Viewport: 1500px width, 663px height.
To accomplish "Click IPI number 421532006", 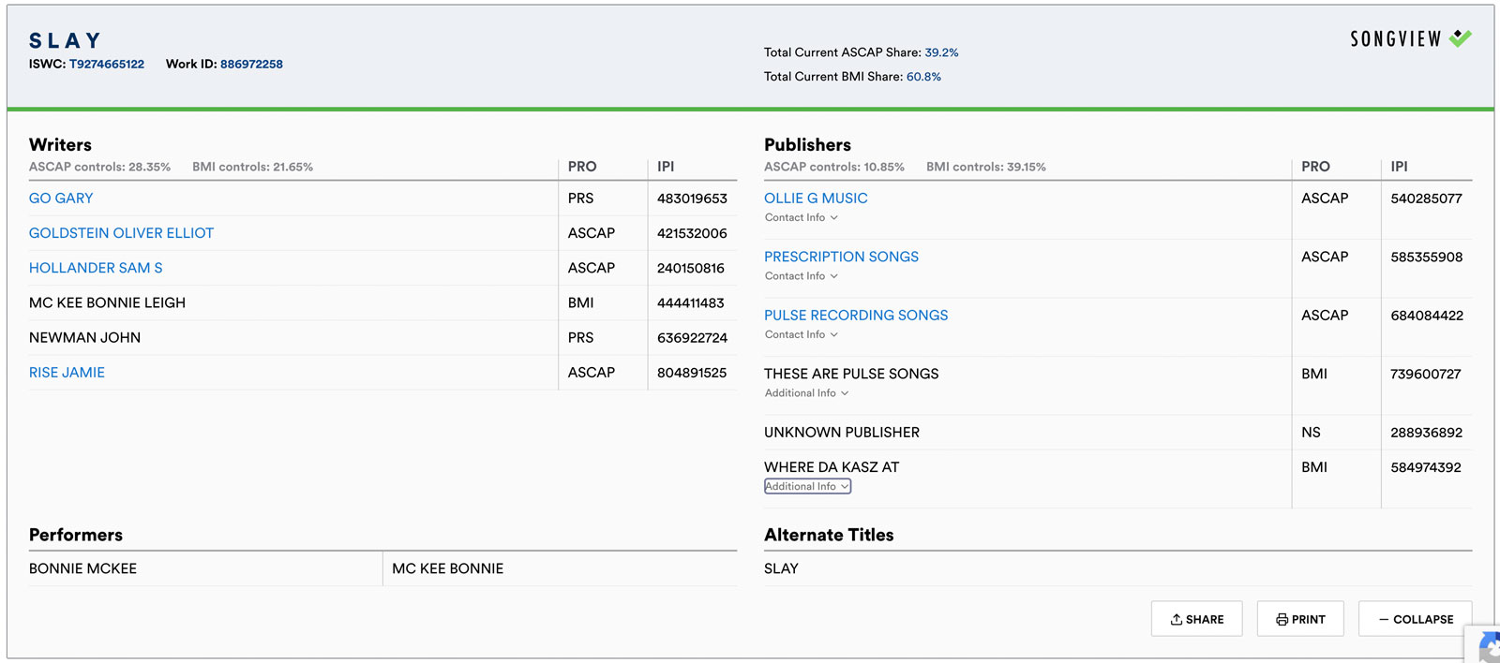I will click(x=692, y=233).
